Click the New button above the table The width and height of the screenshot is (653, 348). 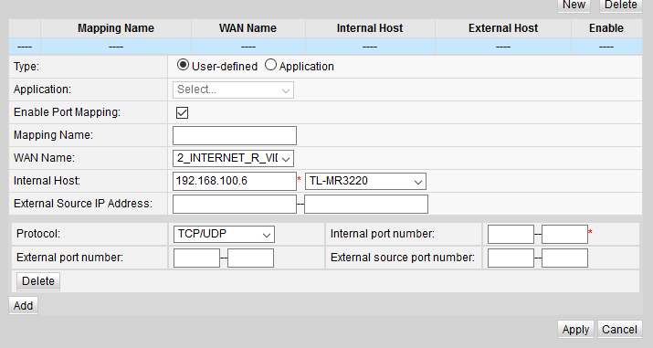pos(574,5)
